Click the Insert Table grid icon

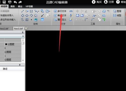click(x=42, y=20)
